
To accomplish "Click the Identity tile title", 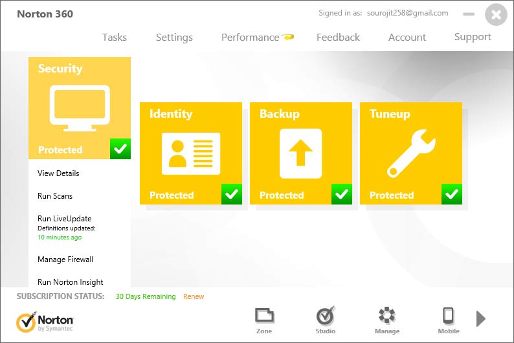I will [171, 114].
